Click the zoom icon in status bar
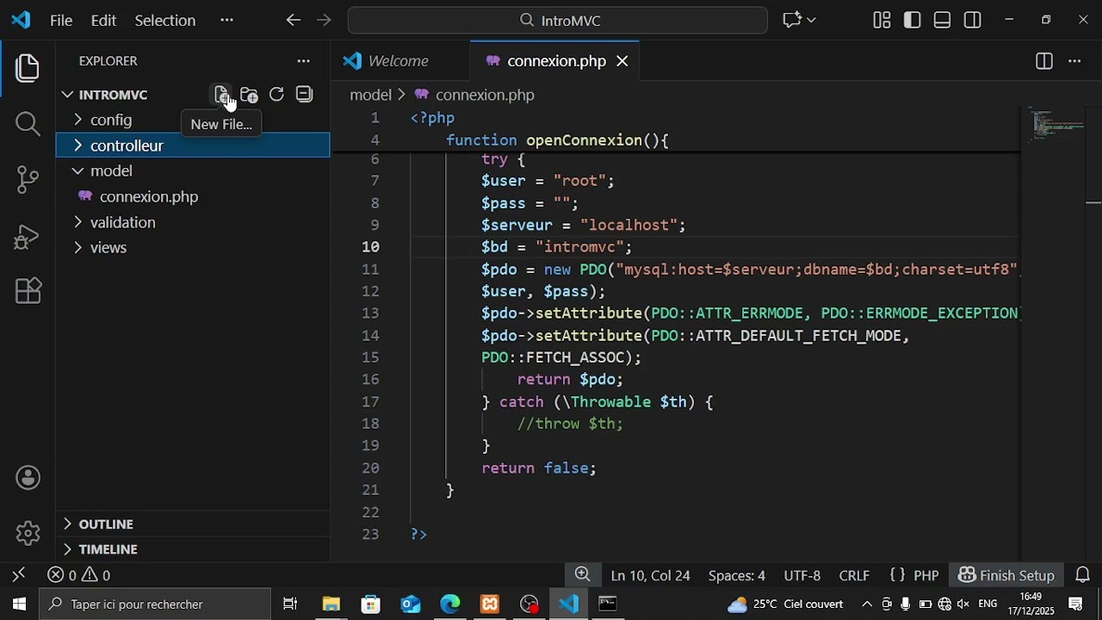The image size is (1102, 620). point(583,574)
